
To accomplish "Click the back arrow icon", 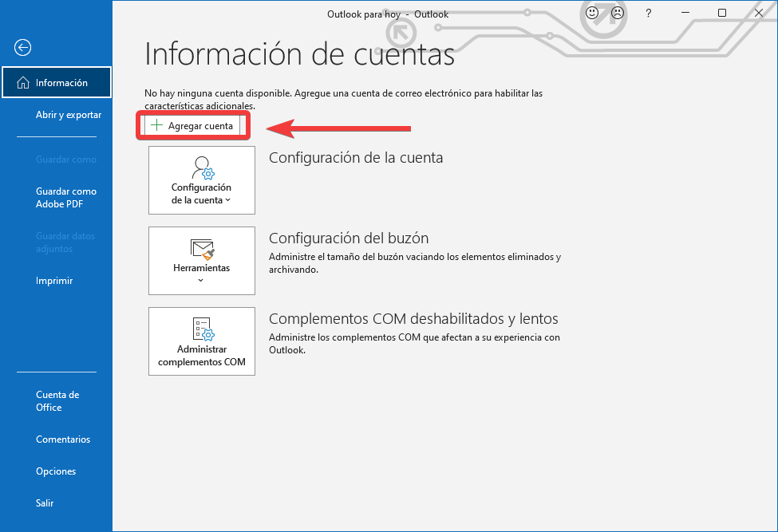I will click(x=23, y=48).
